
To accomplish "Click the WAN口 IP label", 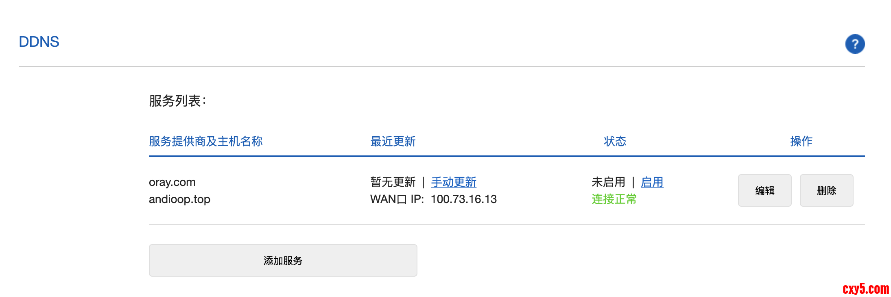I will [x=397, y=199].
